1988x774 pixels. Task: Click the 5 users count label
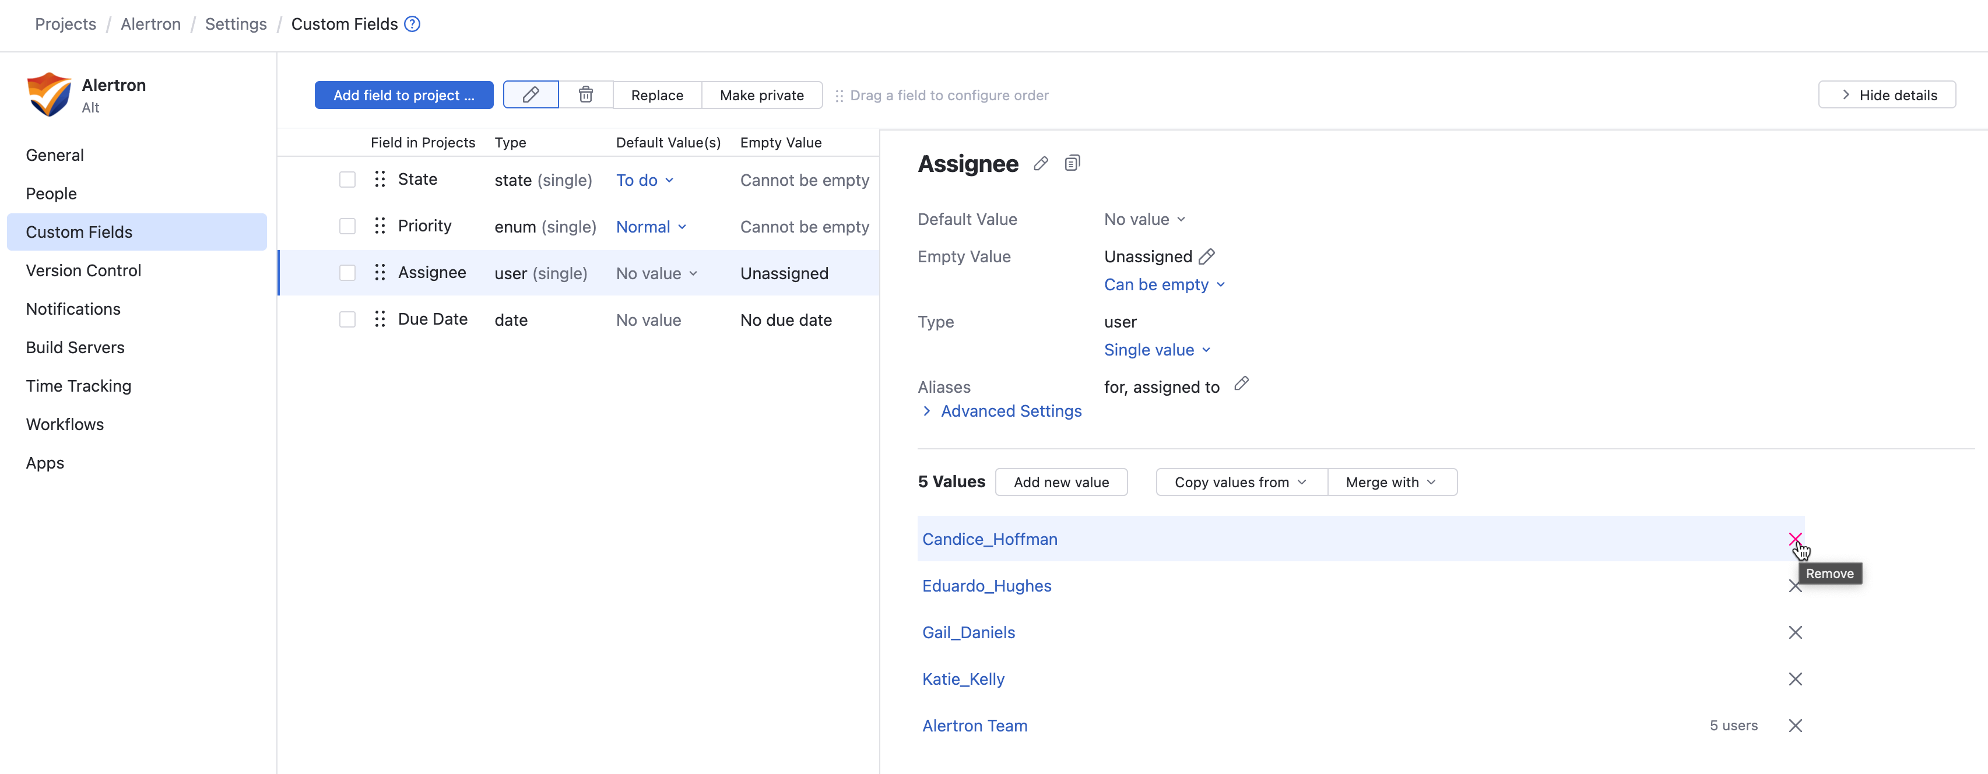tap(1733, 726)
